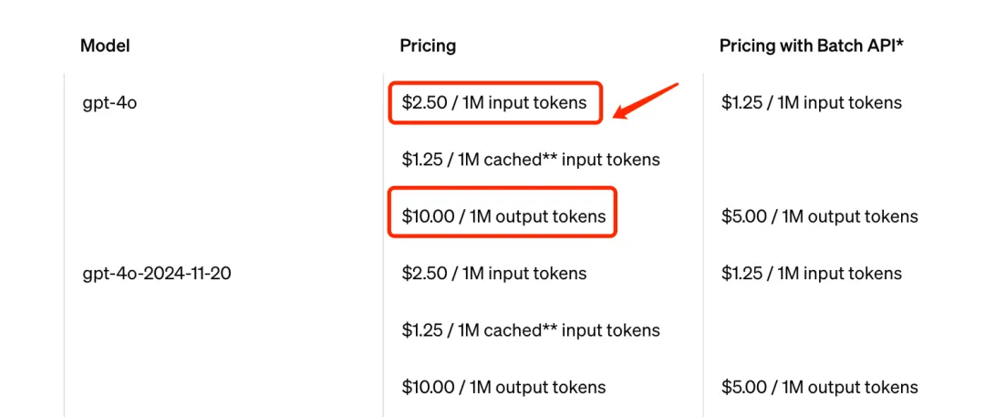Click the $10.00 amount inside the red box
The width and height of the screenshot is (985, 417).
[427, 216]
